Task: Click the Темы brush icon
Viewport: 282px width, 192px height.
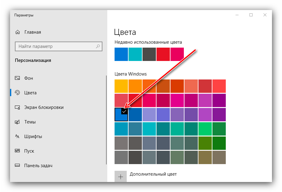Action: (17, 122)
